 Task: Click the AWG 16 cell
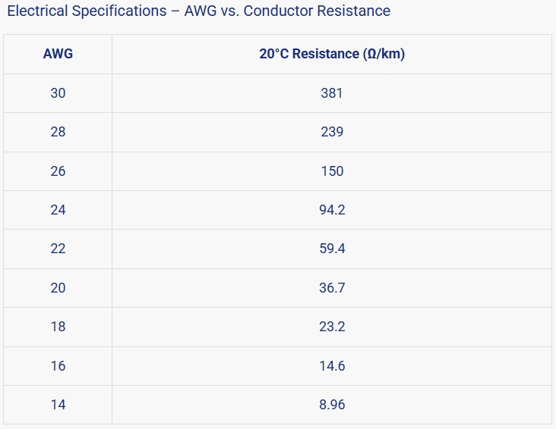click(58, 366)
